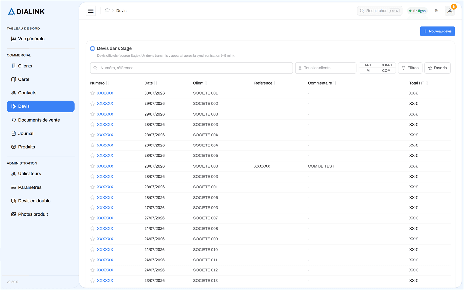Viewport: 464px width, 290px height.
Task: Click the En ligne status indicator
Action: tap(417, 11)
